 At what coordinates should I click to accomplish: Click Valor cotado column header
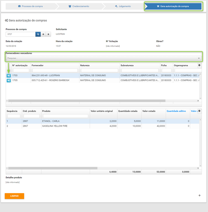pos(149,111)
